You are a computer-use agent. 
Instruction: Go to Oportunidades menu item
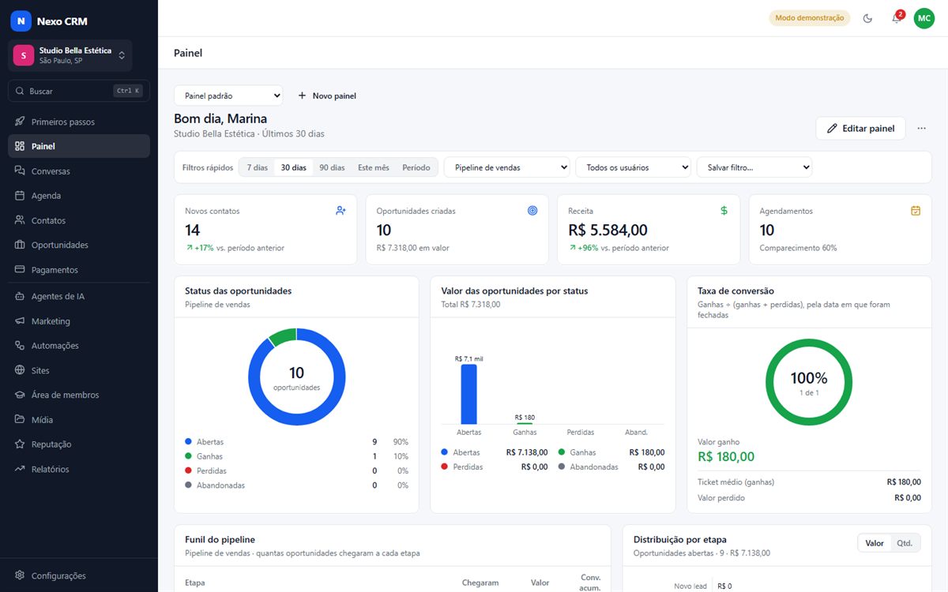(79, 245)
